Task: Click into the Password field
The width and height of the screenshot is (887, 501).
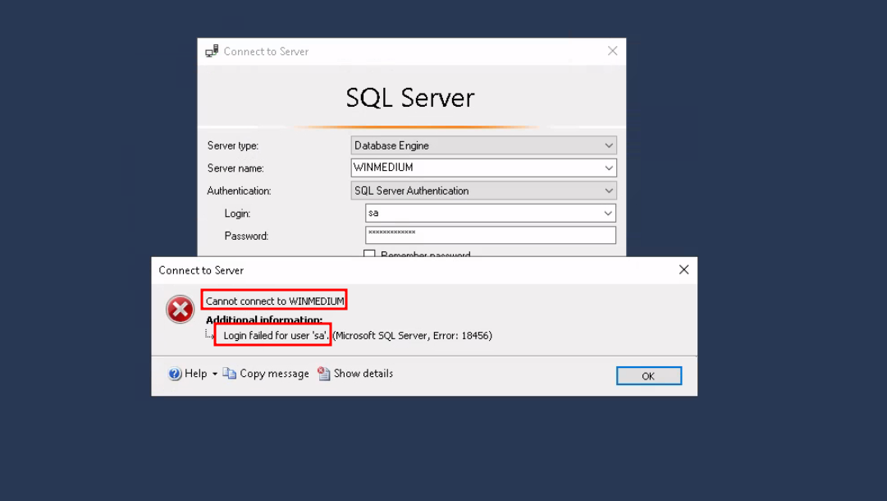Action: coord(490,235)
